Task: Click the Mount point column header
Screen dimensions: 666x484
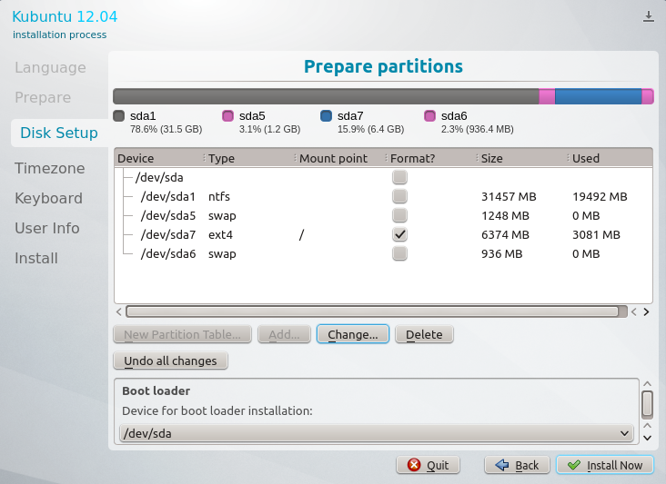Action: pos(341,158)
